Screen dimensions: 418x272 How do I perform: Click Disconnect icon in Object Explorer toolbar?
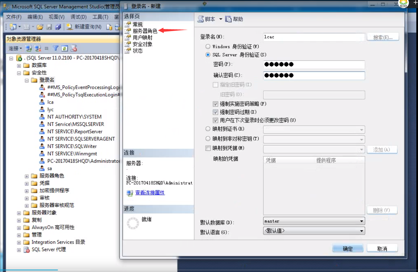[38, 49]
